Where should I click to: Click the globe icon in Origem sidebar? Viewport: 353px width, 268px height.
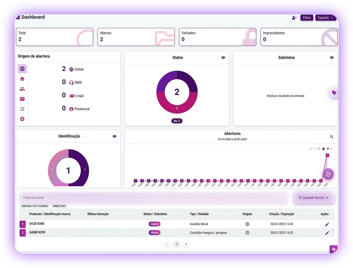[22, 69]
